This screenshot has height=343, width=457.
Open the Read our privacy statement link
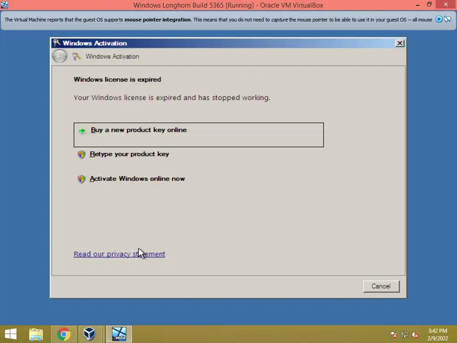[x=119, y=254]
